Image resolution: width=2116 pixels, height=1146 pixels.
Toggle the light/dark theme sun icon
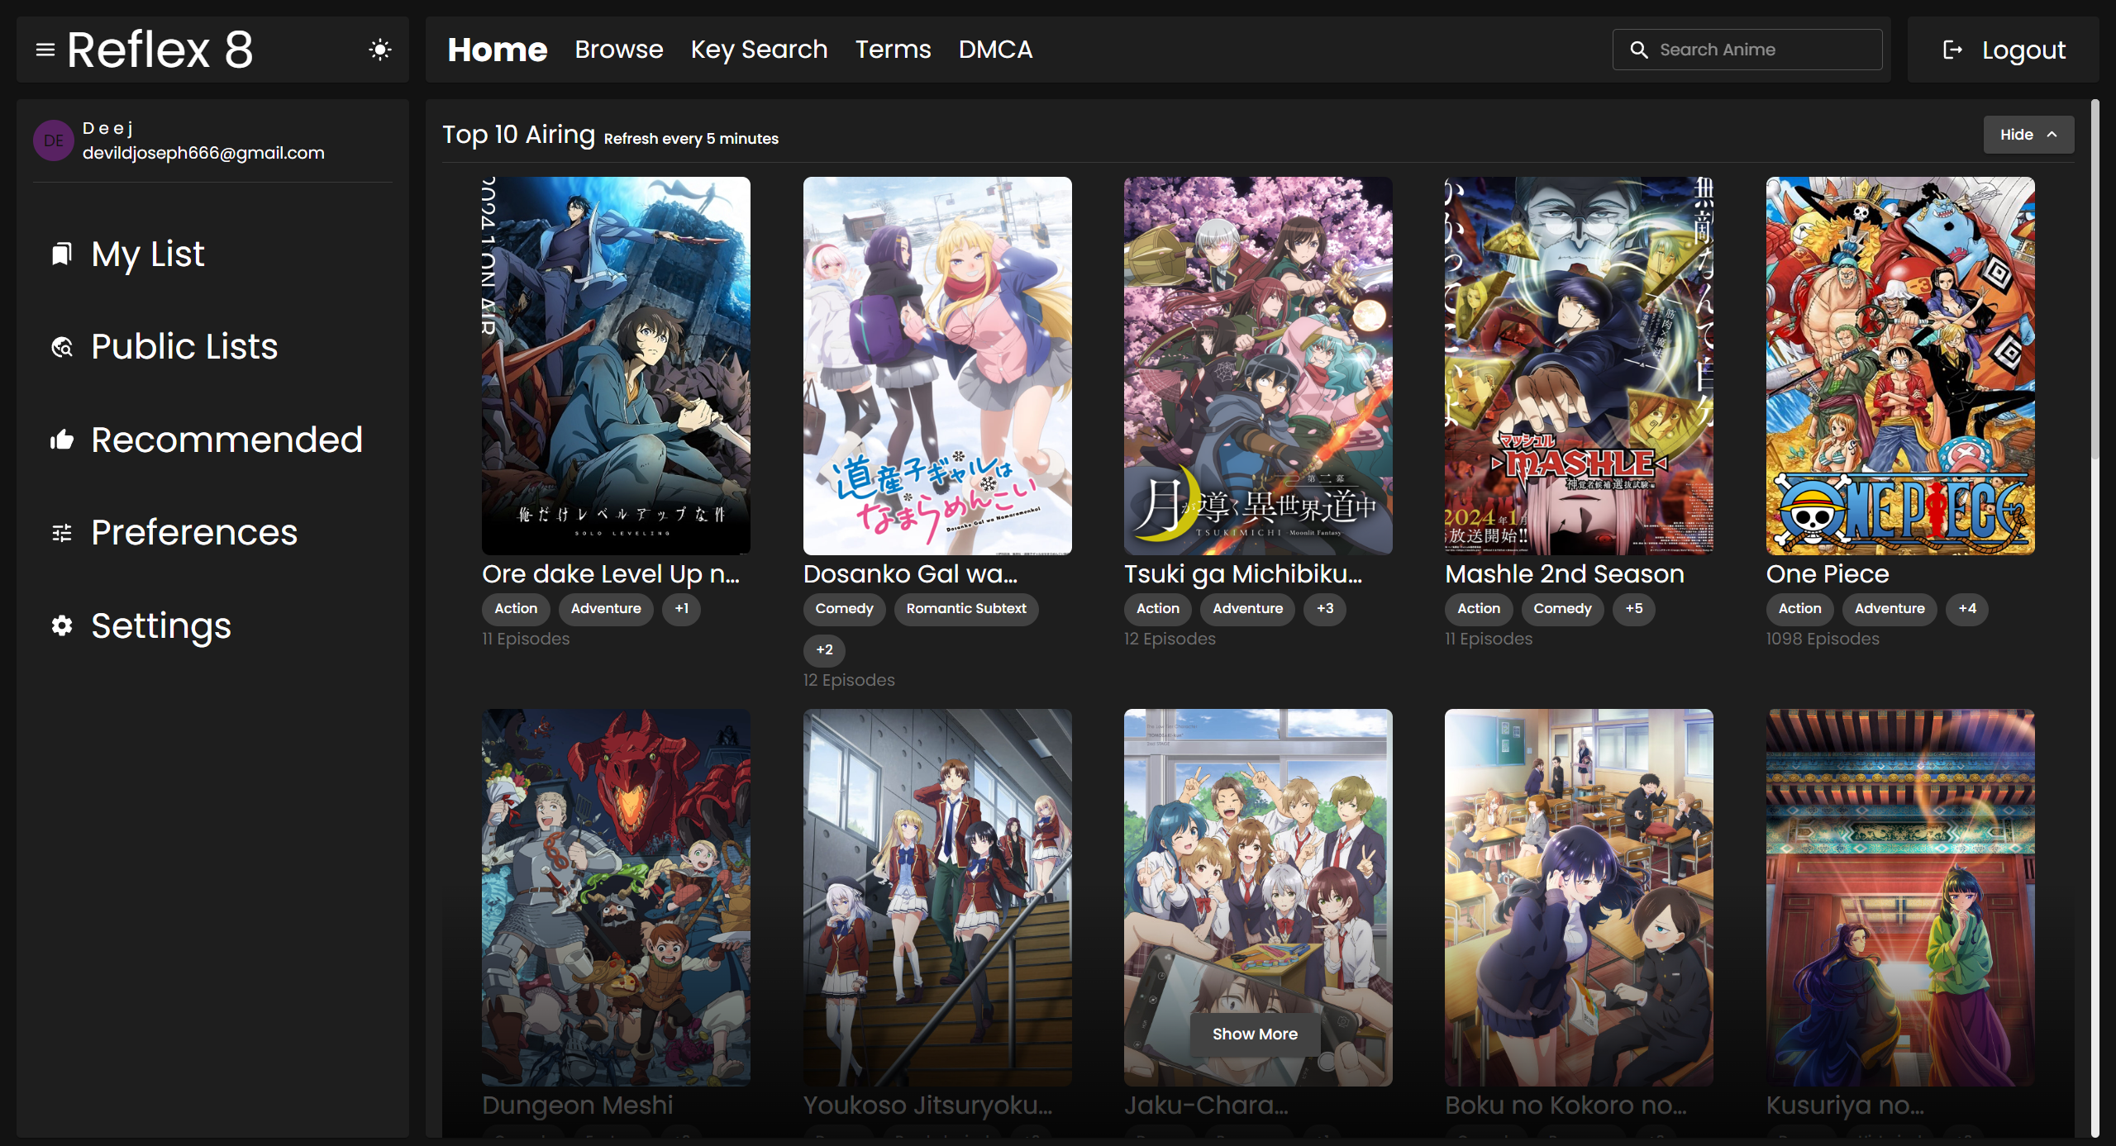pos(379,50)
